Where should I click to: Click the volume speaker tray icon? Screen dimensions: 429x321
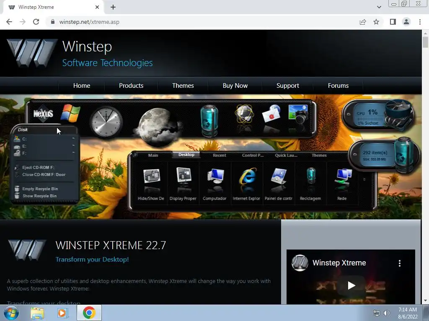(386, 313)
